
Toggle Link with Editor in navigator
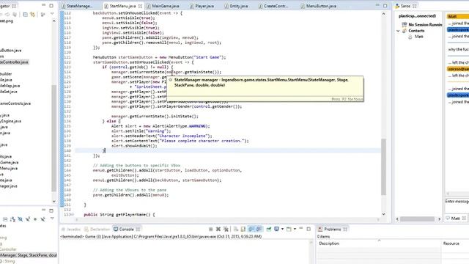pos(32,15)
